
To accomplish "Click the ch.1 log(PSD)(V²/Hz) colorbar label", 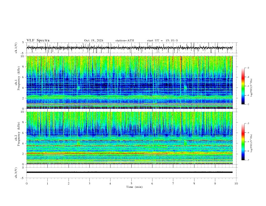I will [252, 88].
